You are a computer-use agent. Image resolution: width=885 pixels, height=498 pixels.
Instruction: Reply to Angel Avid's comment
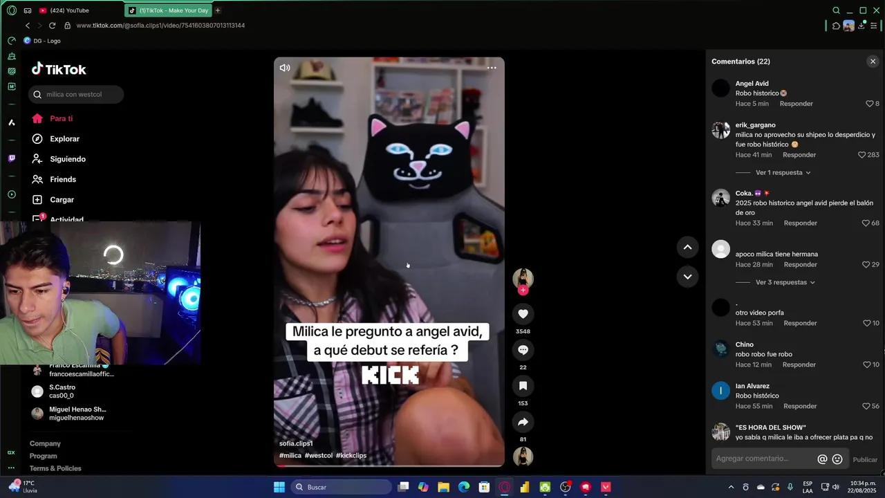796,104
